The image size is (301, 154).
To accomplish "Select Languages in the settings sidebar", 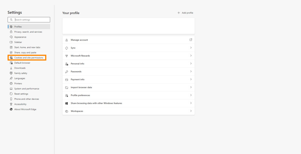I will click(19, 78).
